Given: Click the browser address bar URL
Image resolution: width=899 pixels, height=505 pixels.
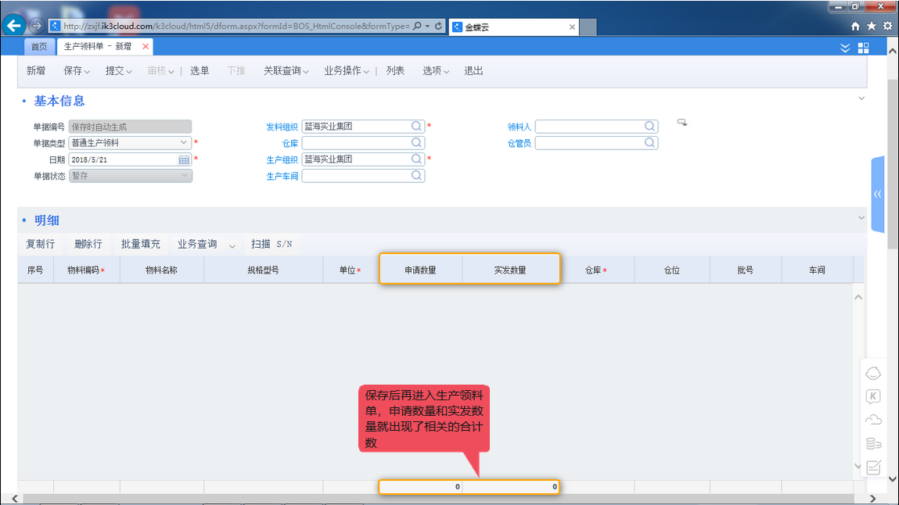Looking at the screenshot, I should pyautogui.click(x=236, y=26).
